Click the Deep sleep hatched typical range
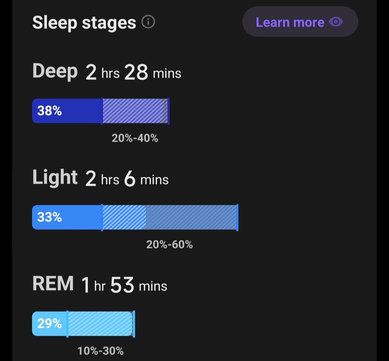 coord(135,111)
